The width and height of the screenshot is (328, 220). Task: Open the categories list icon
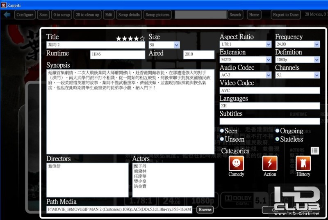tap(315, 151)
